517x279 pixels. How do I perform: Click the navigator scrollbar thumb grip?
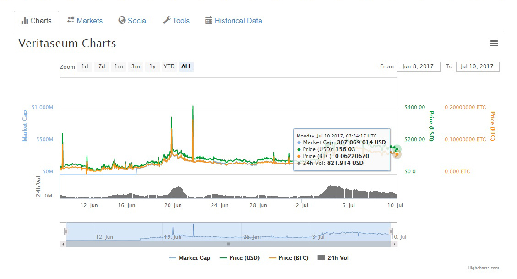(228, 244)
